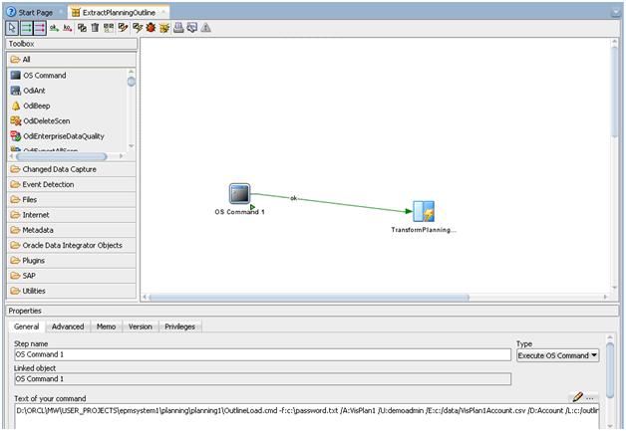The height and width of the screenshot is (431, 626).
Task: Click the execute step lightning icon
Action: pyautogui.click(x=138, y=28)
